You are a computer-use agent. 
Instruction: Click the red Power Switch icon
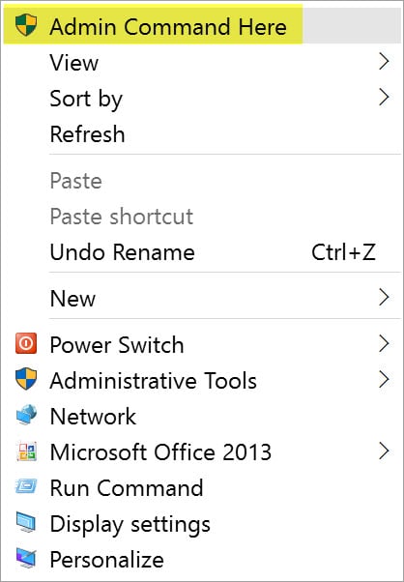click(x=26, y=343)
